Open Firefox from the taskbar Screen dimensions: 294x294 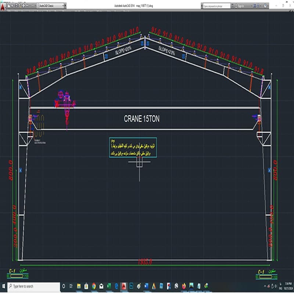(184, 286)
